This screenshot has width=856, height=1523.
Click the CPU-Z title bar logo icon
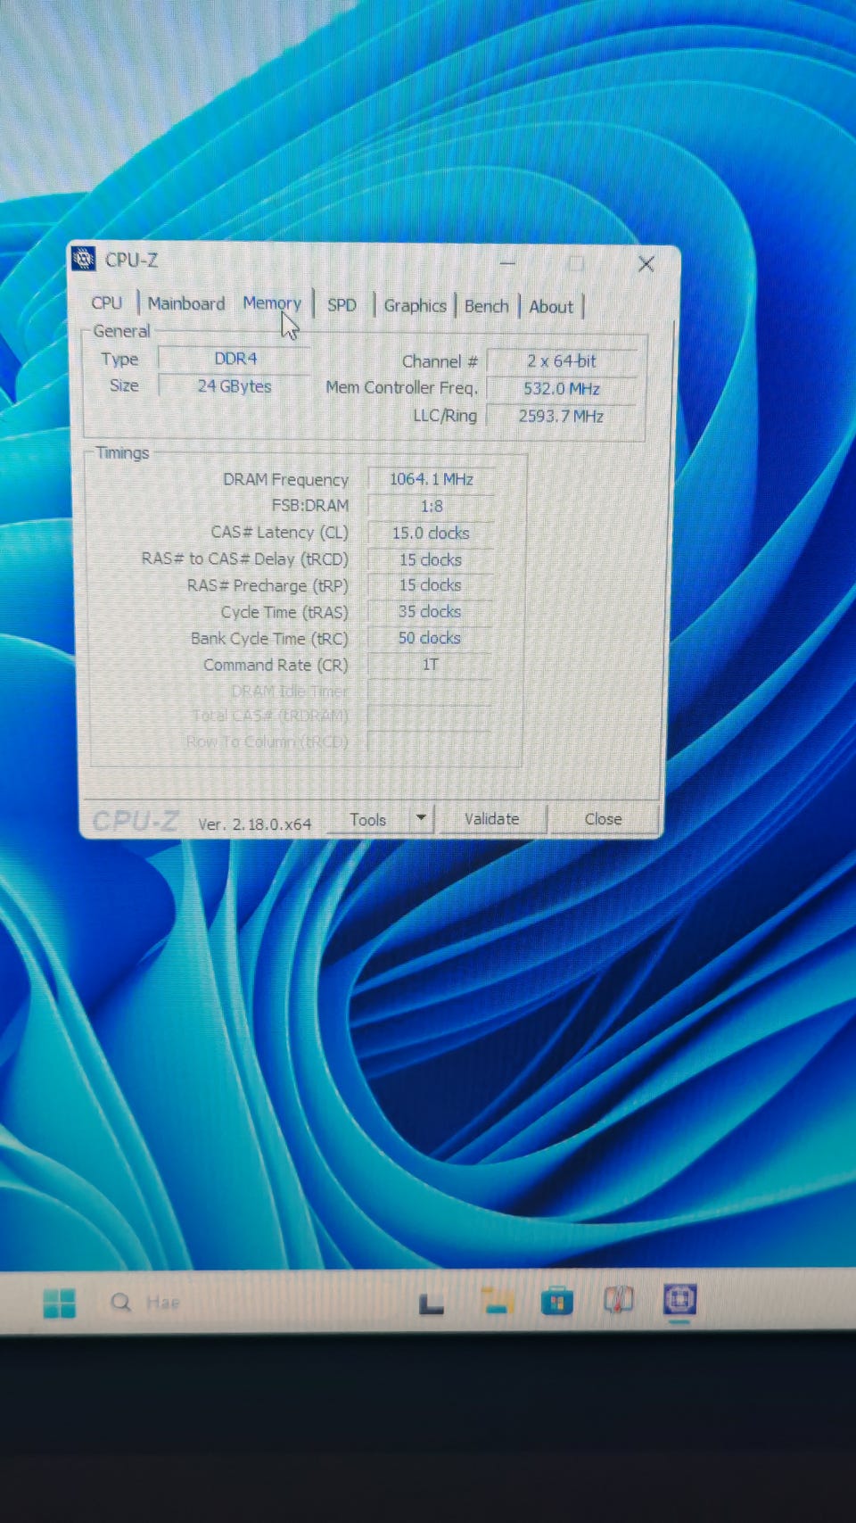83,259
